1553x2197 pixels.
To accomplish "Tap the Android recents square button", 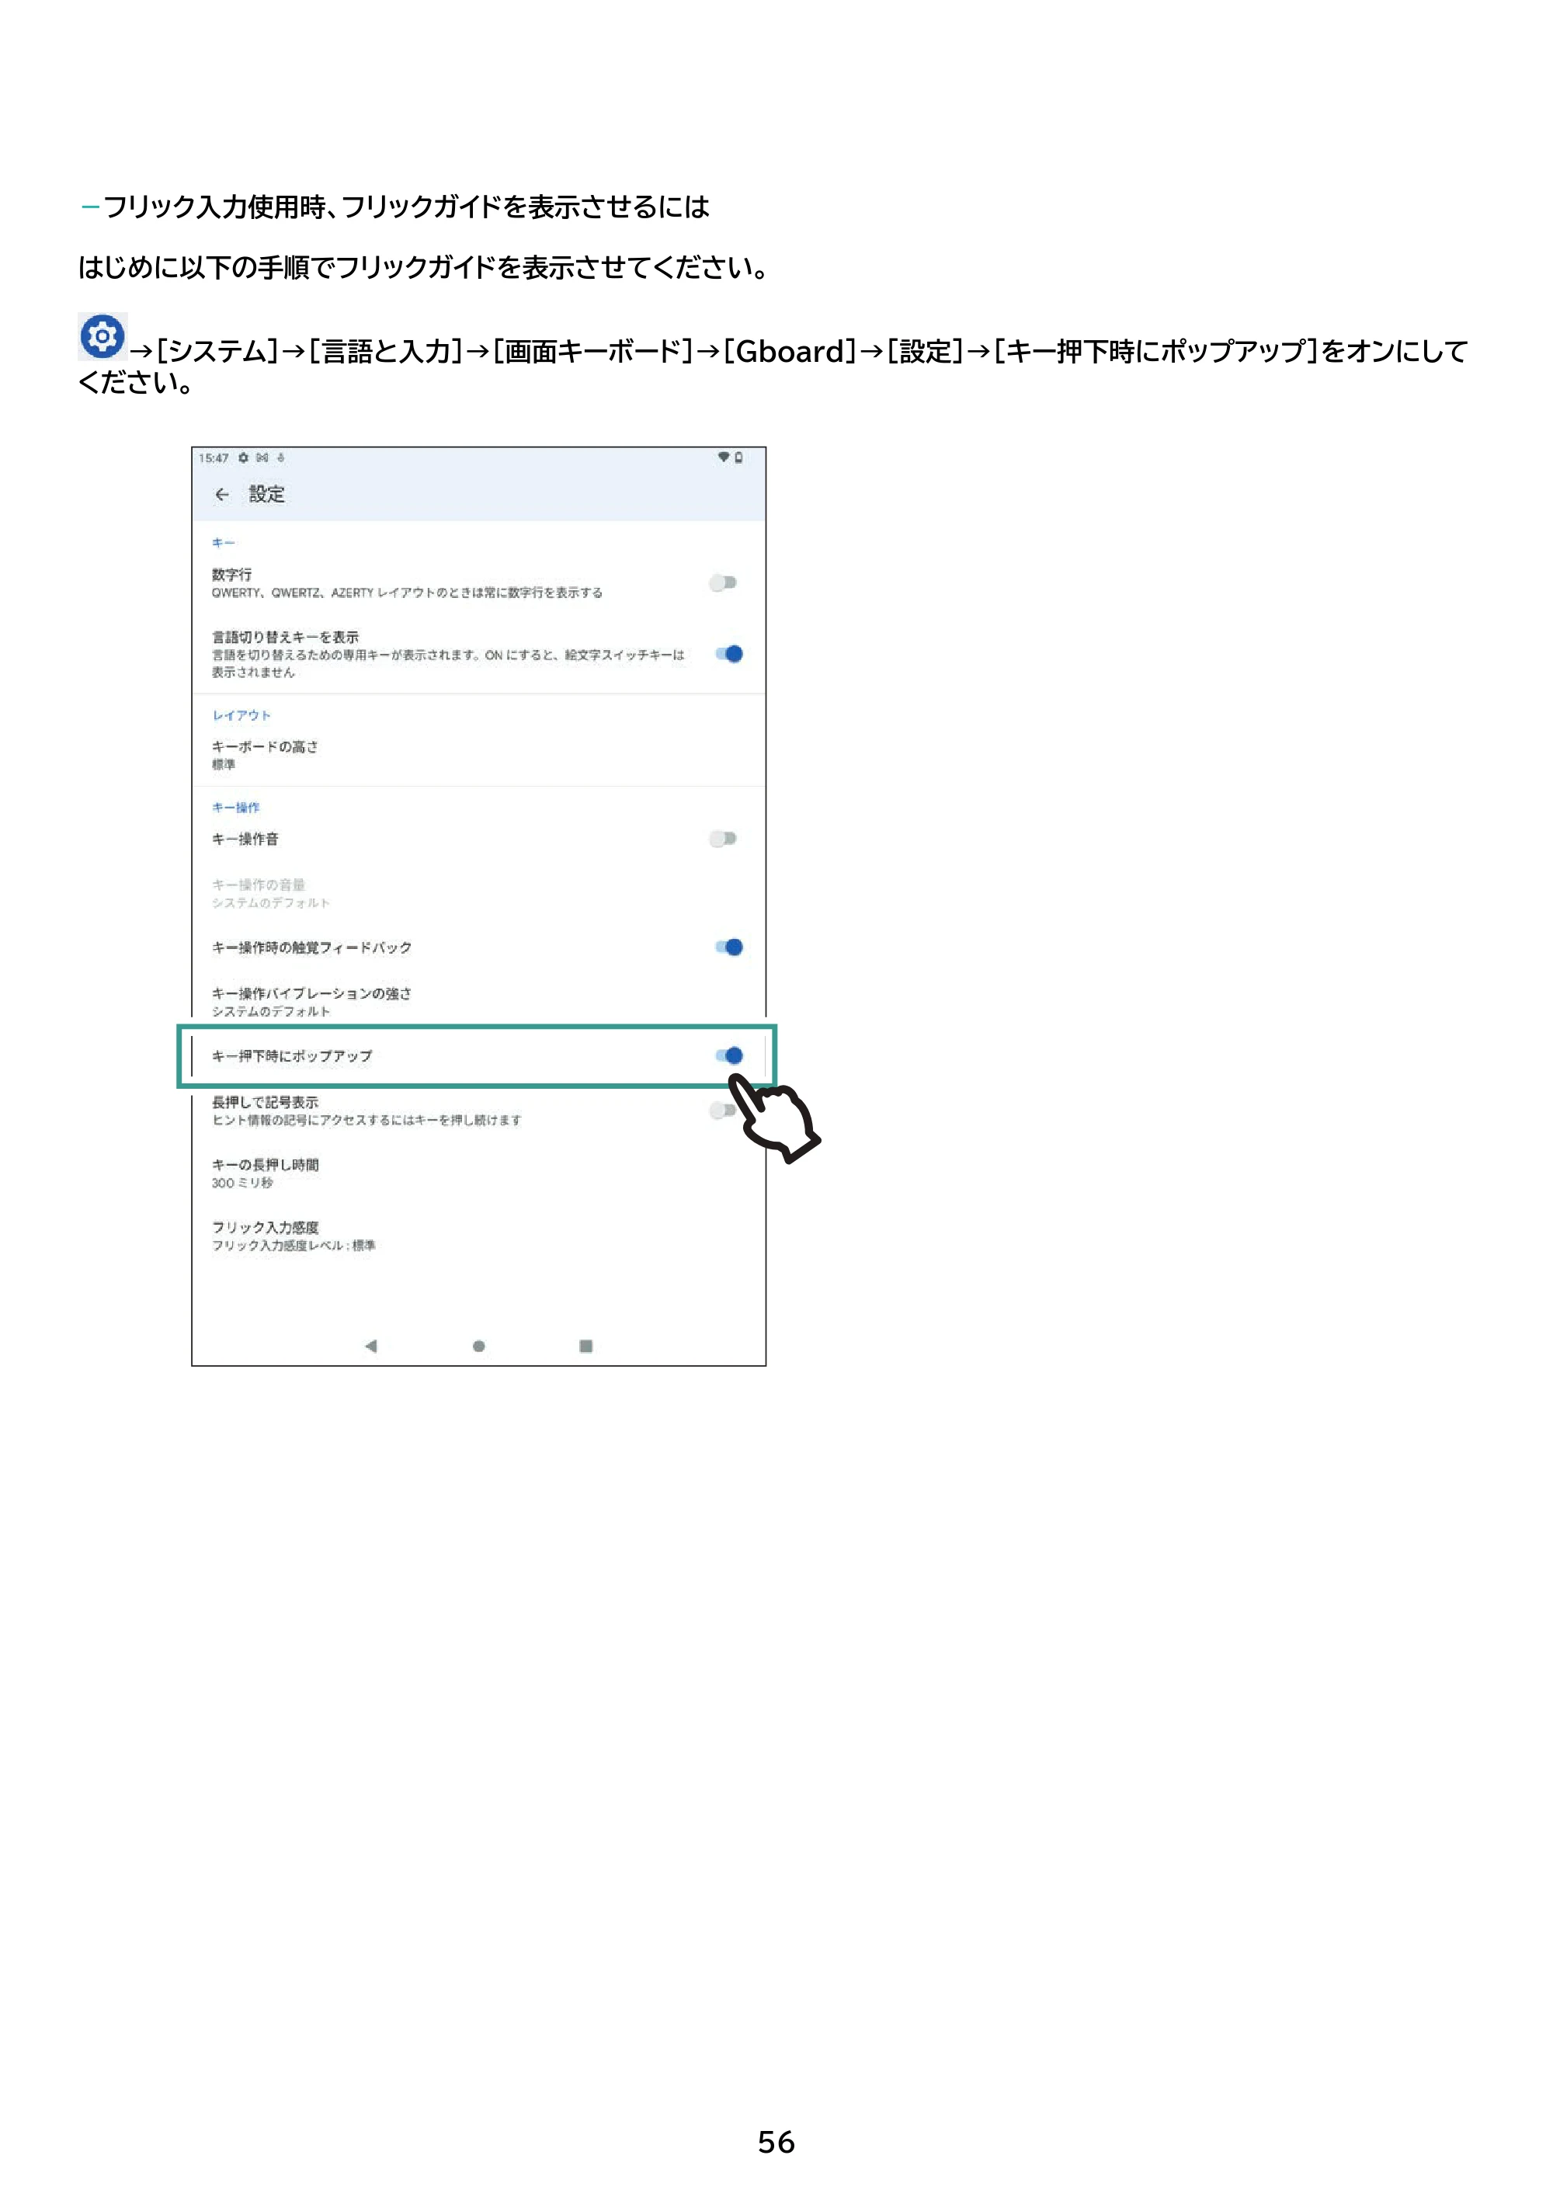I will [585, 1347].
